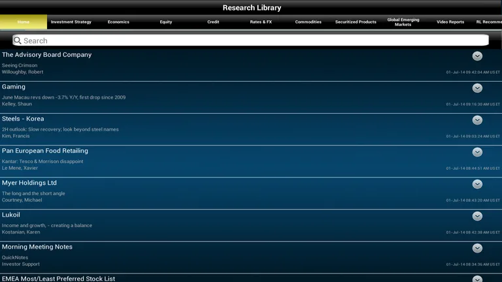Click the 'Seeing Crimson' subtitle

[x=20, y=65]
